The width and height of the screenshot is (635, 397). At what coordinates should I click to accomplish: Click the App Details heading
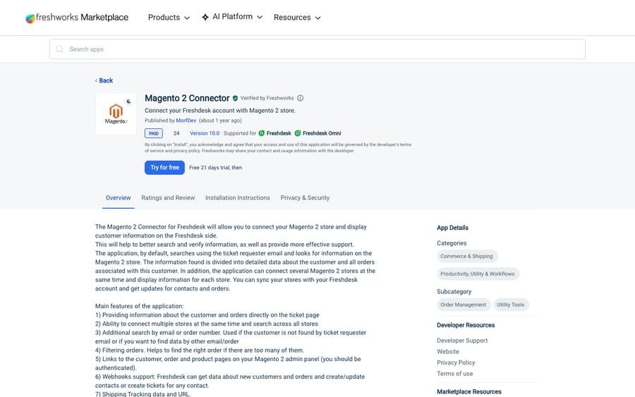click(x=452, y=228)
